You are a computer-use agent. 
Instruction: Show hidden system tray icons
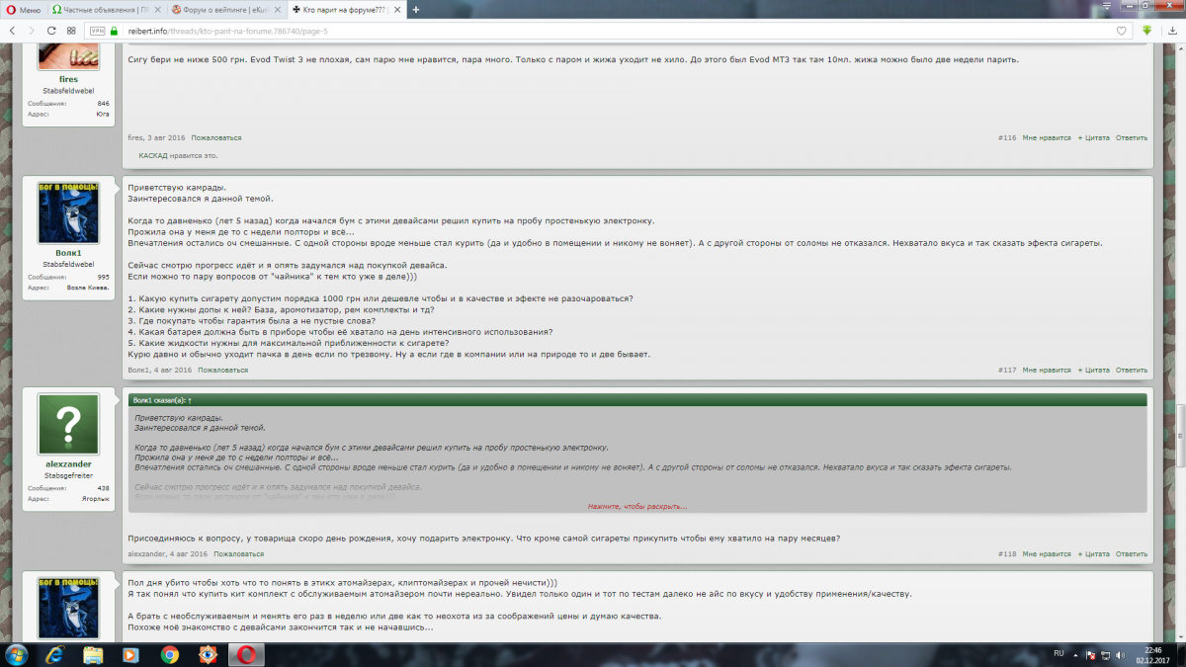[x=1076, y=654]
